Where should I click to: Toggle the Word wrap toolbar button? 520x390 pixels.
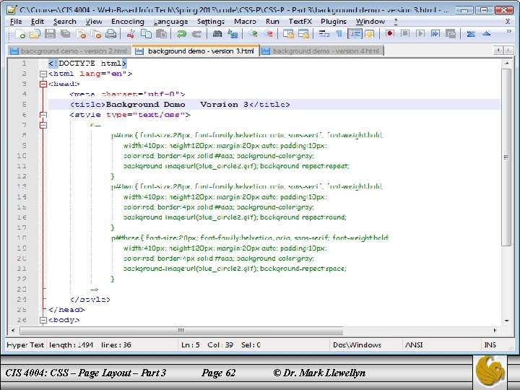[x=325, y=34]
